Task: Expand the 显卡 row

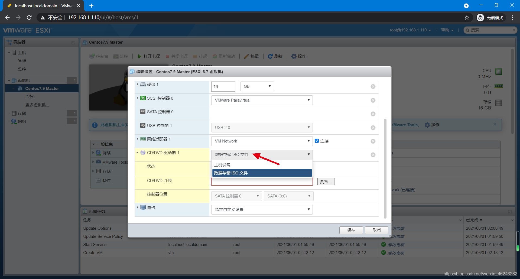Action: click(138, 207)
